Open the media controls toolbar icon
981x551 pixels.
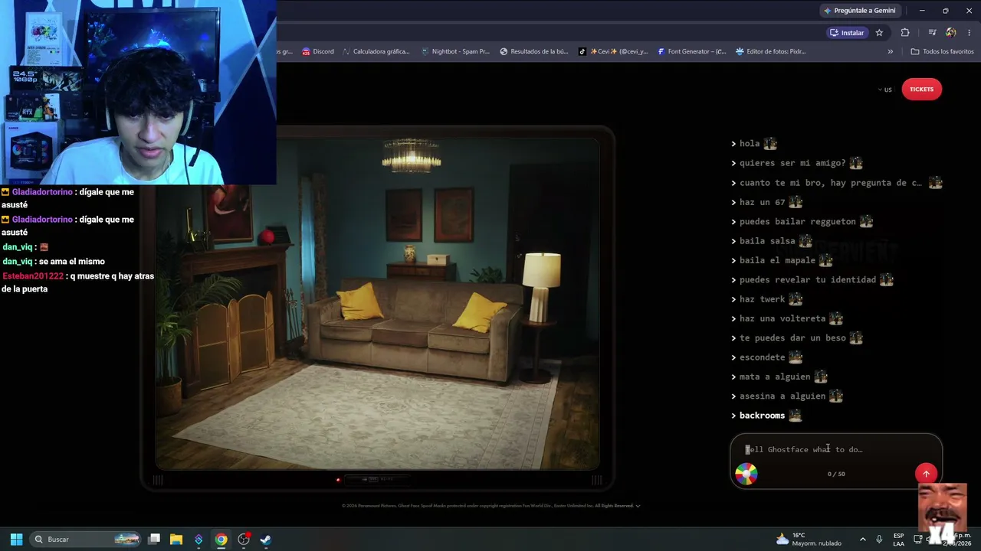coord(932,33)
